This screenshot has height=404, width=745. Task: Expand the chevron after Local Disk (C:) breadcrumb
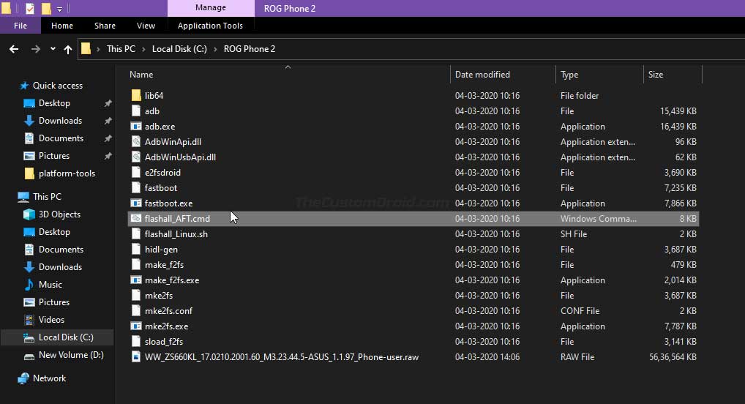(215, 49)
